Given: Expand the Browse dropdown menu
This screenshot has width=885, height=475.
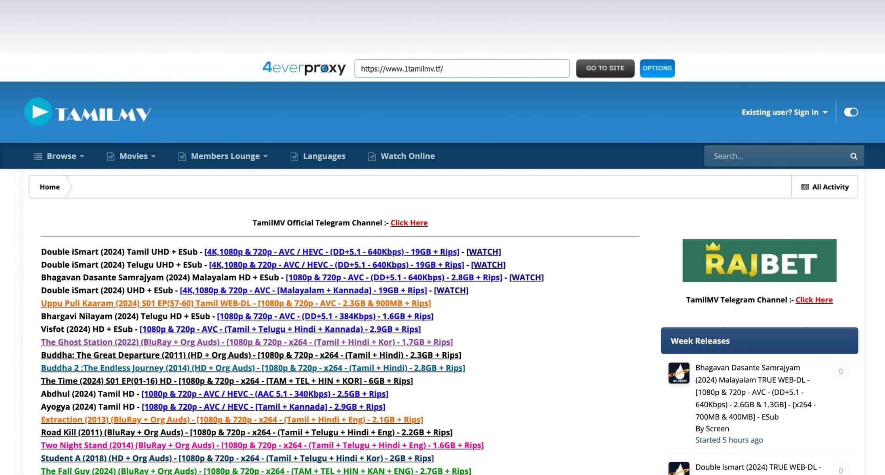Looking at the screenshot, I should pos(59,156).
